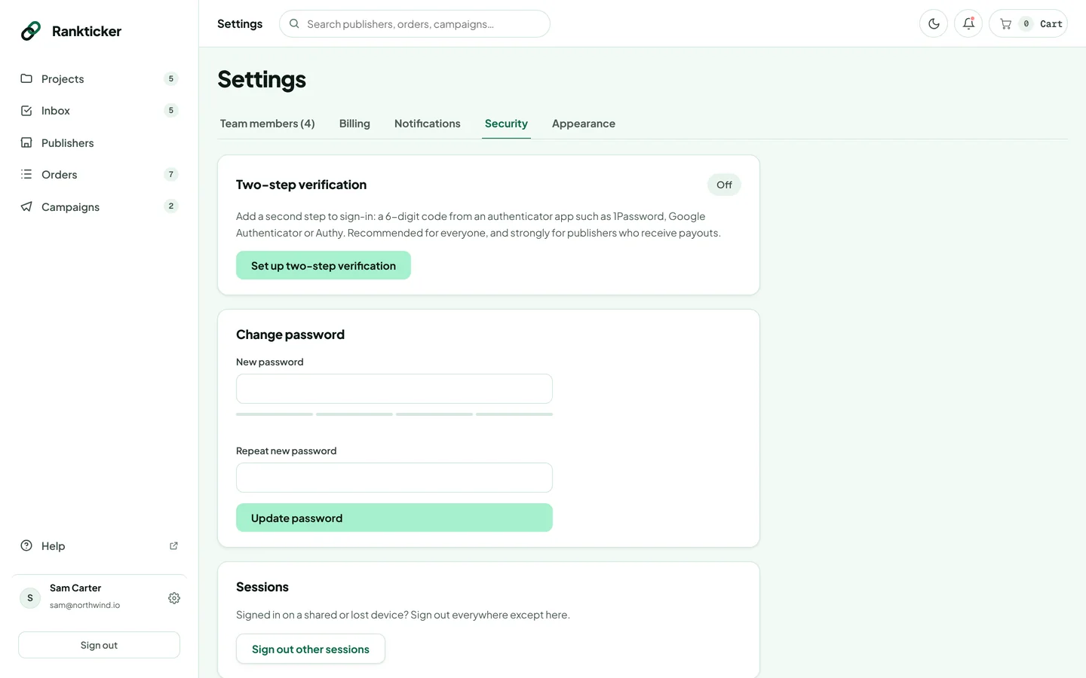This screenshot has height=678, width=1086.
Task: Click the search magnifier icon
Action: [294, 23]
